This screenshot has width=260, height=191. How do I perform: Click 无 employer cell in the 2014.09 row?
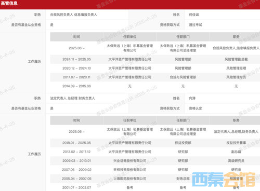(x=129, y=86)
